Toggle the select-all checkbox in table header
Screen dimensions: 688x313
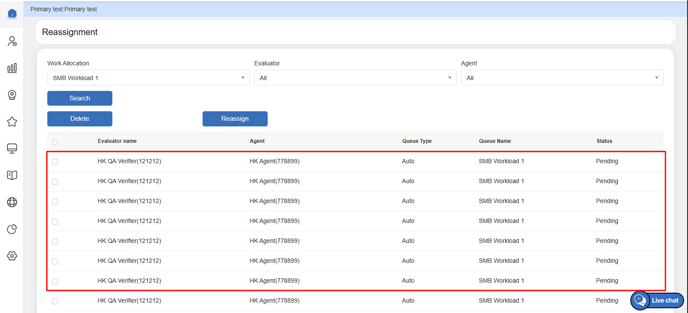[55, 142]
